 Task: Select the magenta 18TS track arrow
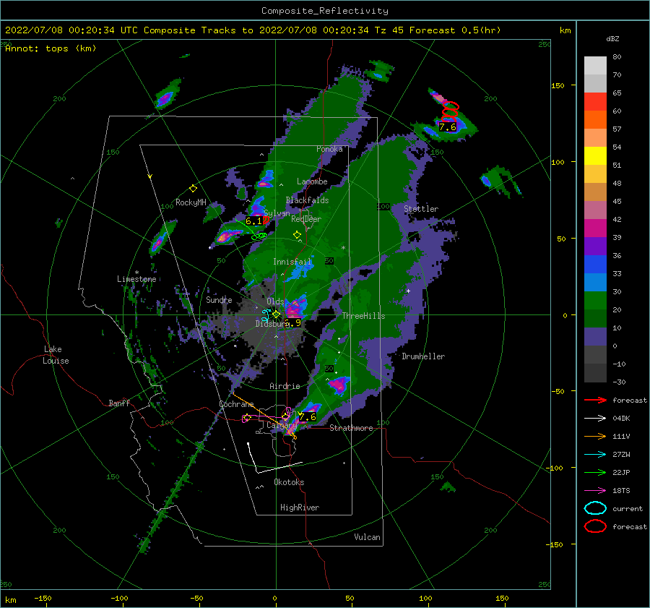[x=595, y=491]
